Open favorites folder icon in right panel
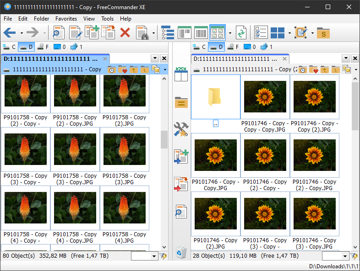The width and height of the screenshot is (360, 271). [x=314, y=69]
